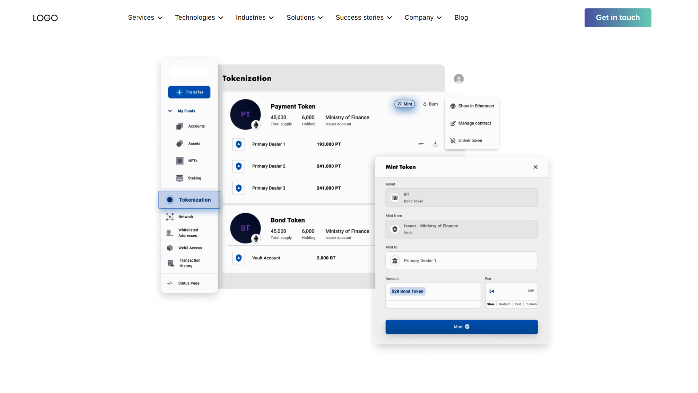The height and width of the screenshot is (393, 698).
Task: Click list options icon on Primary Dealer 1 row
Action: pyautogui.click(x=421, y=144)
